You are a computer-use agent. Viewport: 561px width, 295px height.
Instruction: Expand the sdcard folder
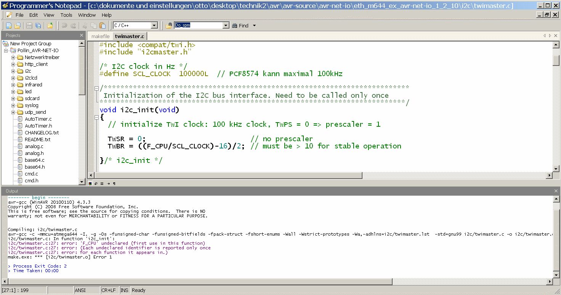(13, 99)
